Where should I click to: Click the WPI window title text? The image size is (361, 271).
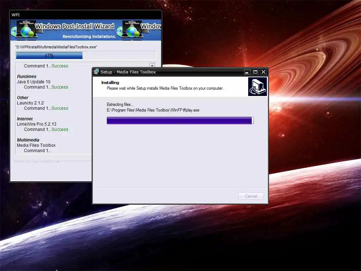16,15
